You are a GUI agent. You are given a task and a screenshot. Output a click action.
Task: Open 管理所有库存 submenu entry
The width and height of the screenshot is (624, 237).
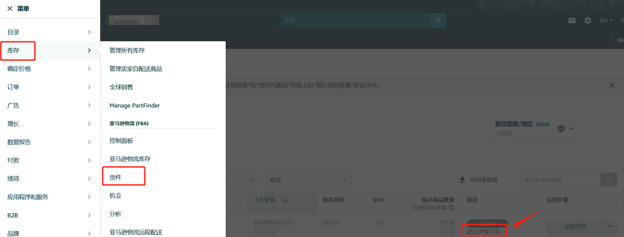point(127,51)
